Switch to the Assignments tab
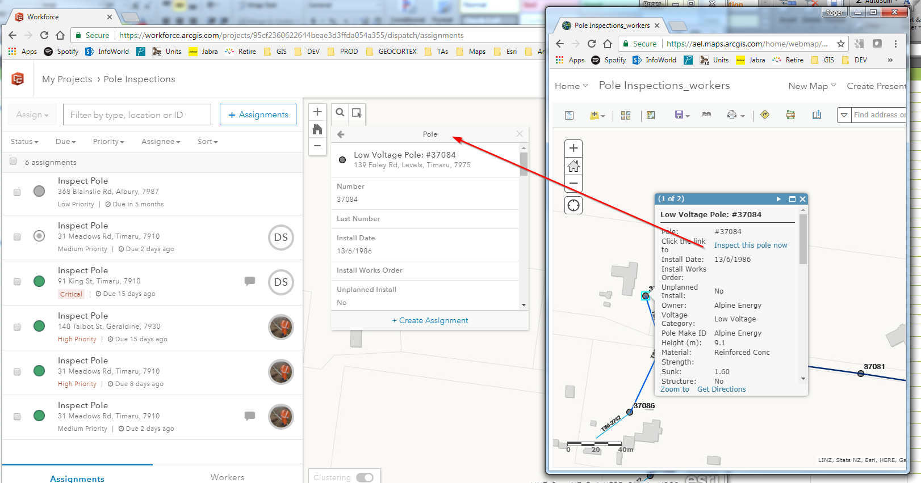This screenshot has width=921, height=483. (77, 478)
